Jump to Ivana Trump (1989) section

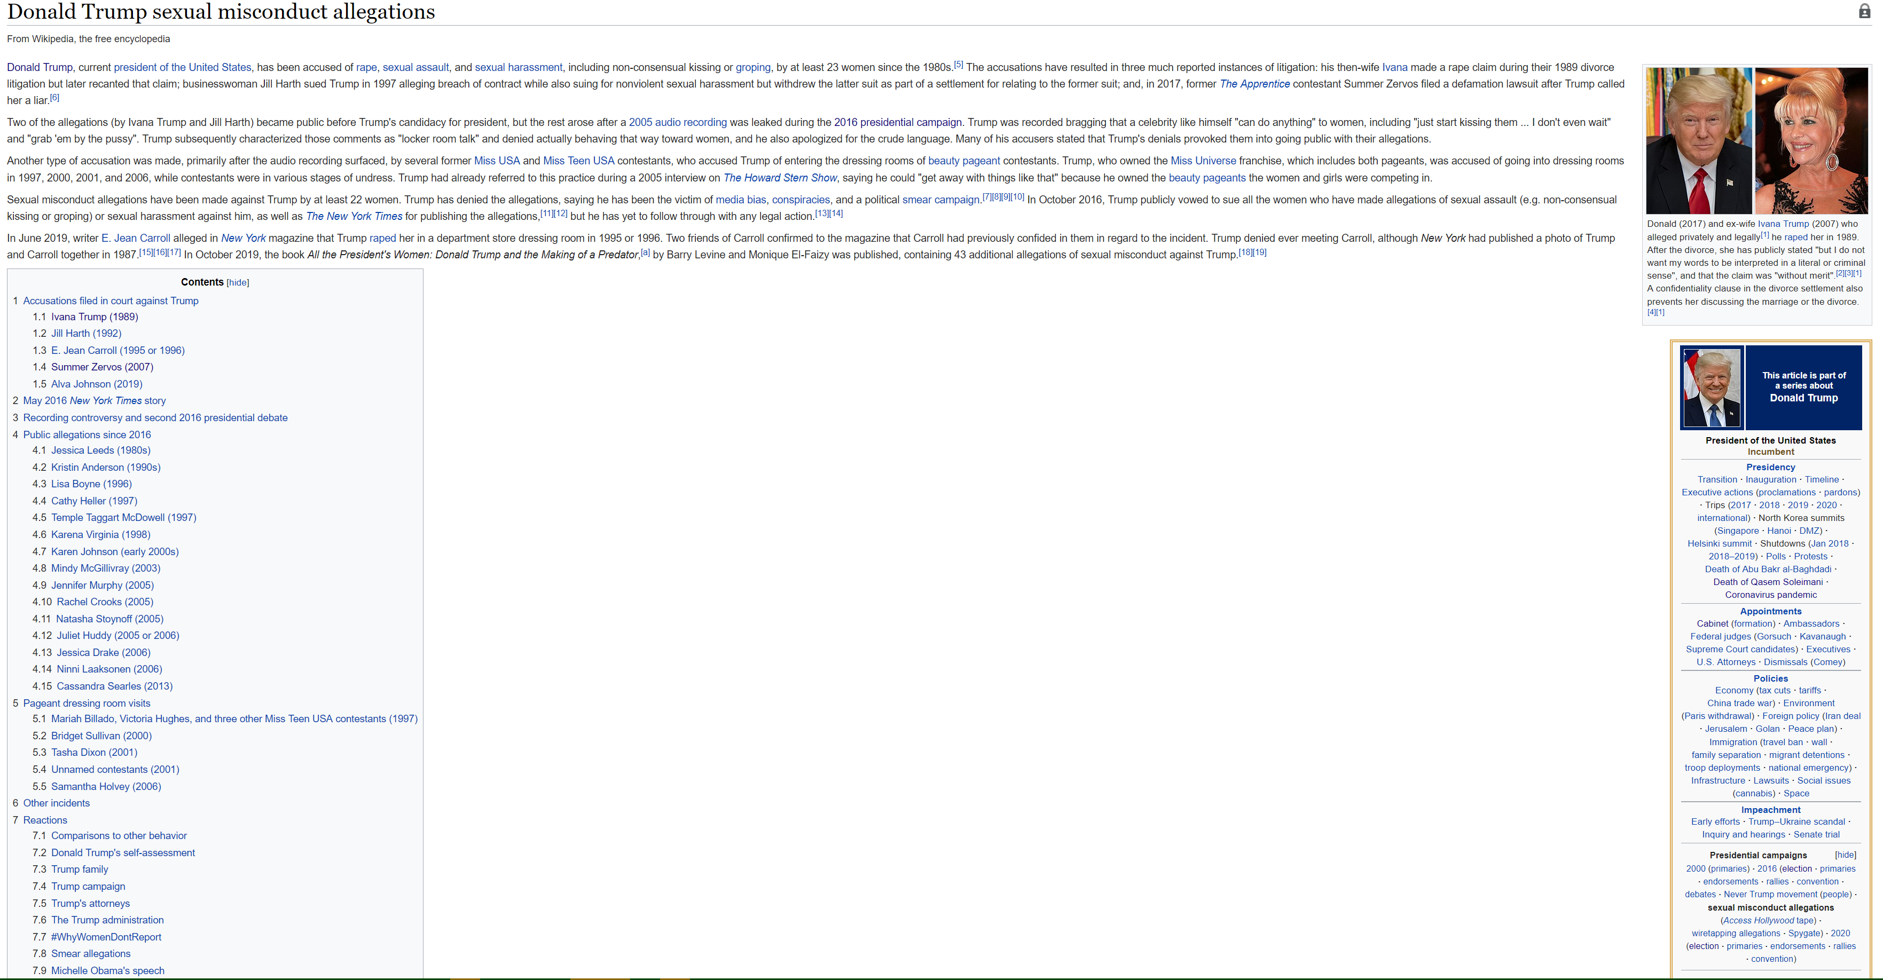(95, 317)
